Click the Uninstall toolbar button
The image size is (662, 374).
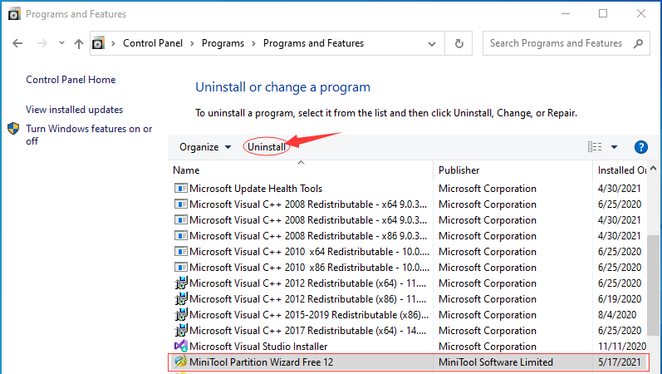(267, 147)
